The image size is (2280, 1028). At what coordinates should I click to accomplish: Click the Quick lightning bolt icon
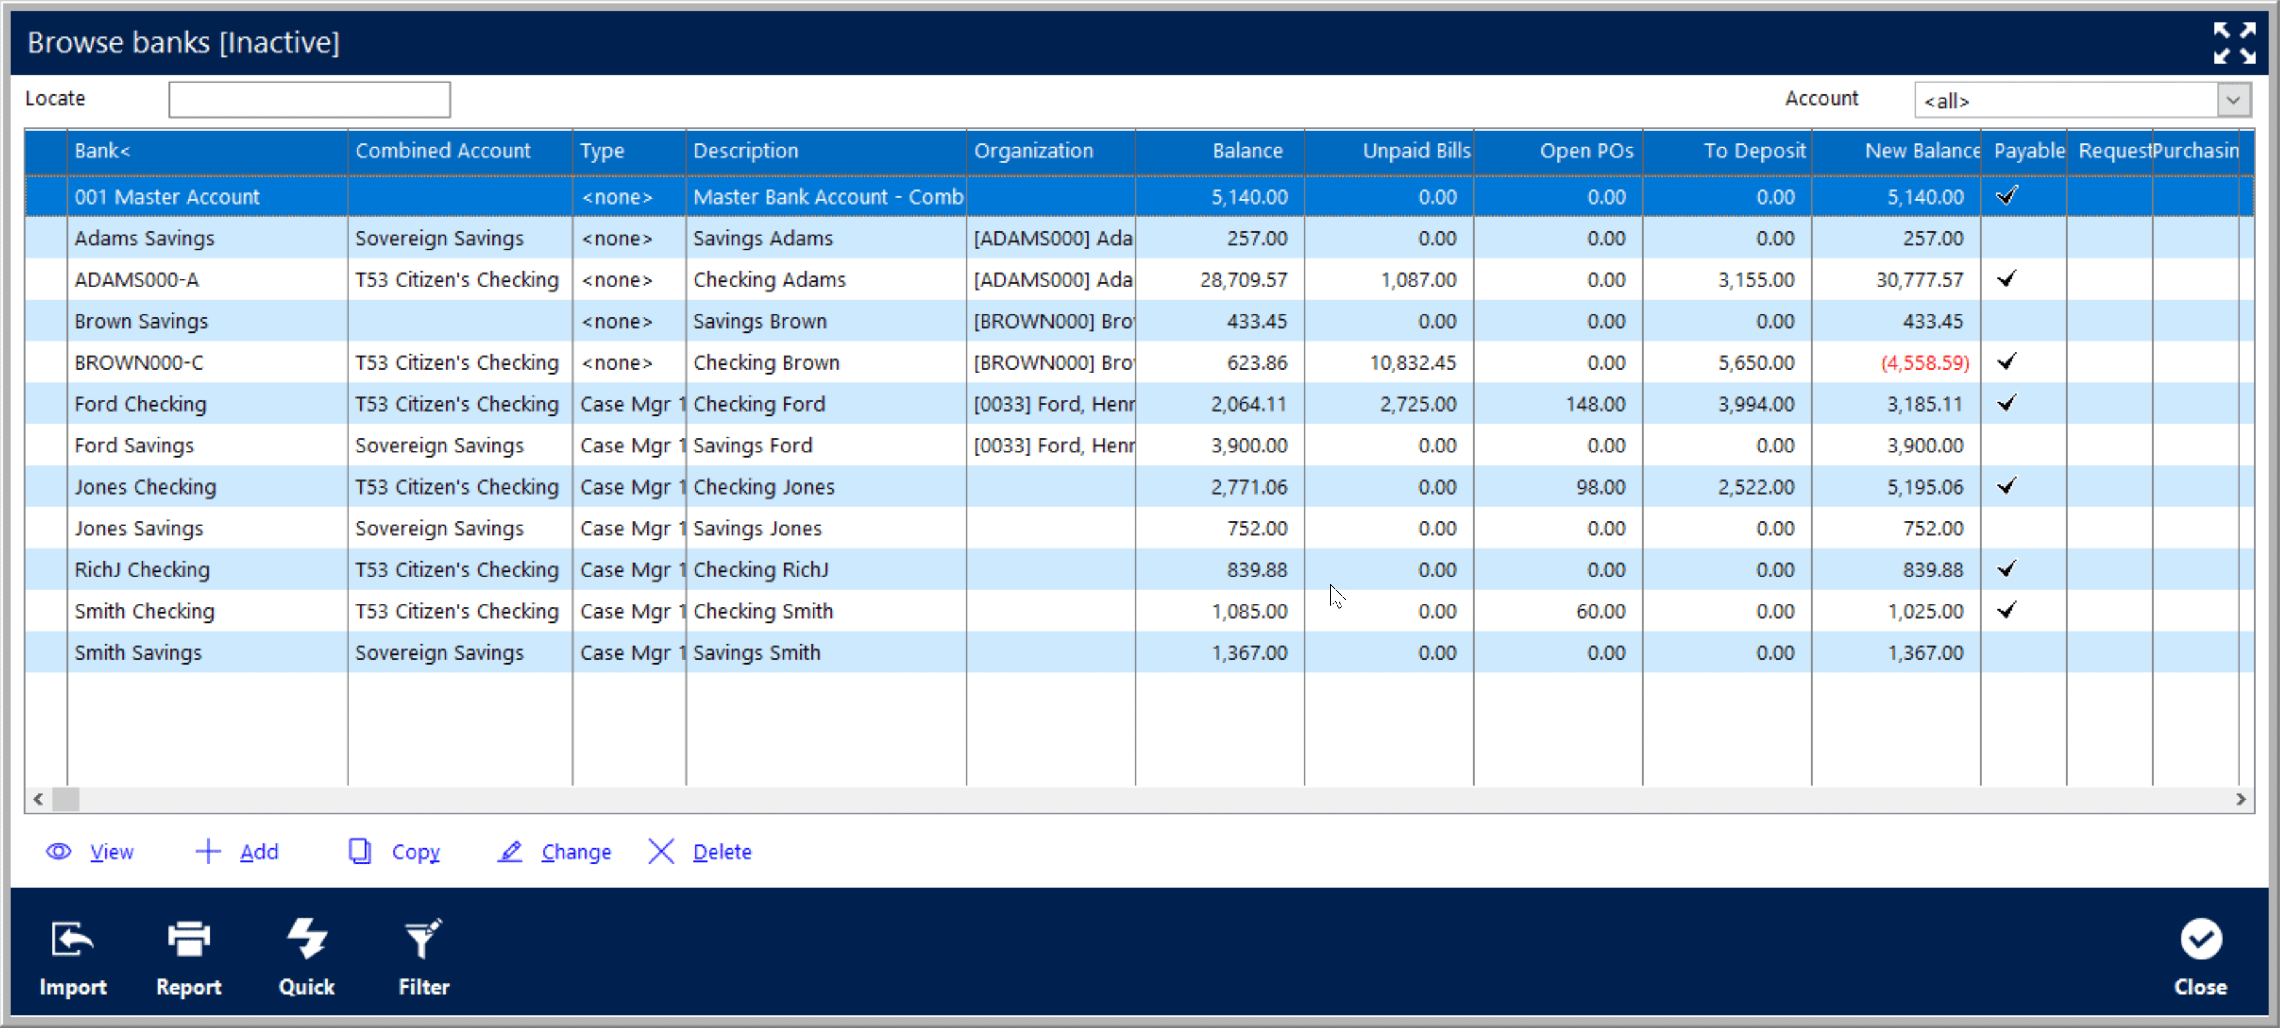pyautogui.click(x=306, y=939)
